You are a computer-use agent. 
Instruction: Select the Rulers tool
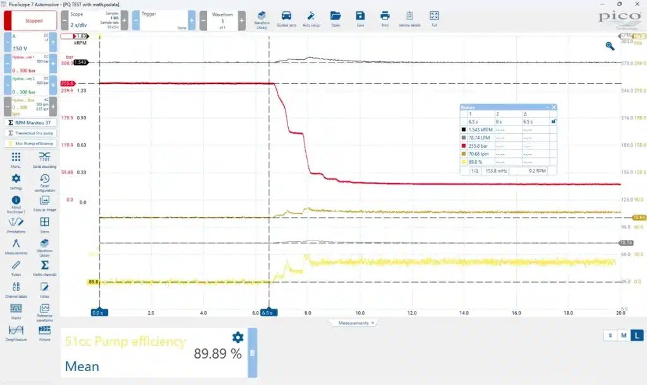16,268
